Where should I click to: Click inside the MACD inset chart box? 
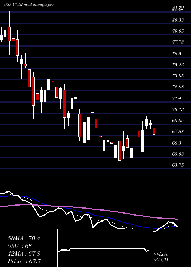[105, 248]
